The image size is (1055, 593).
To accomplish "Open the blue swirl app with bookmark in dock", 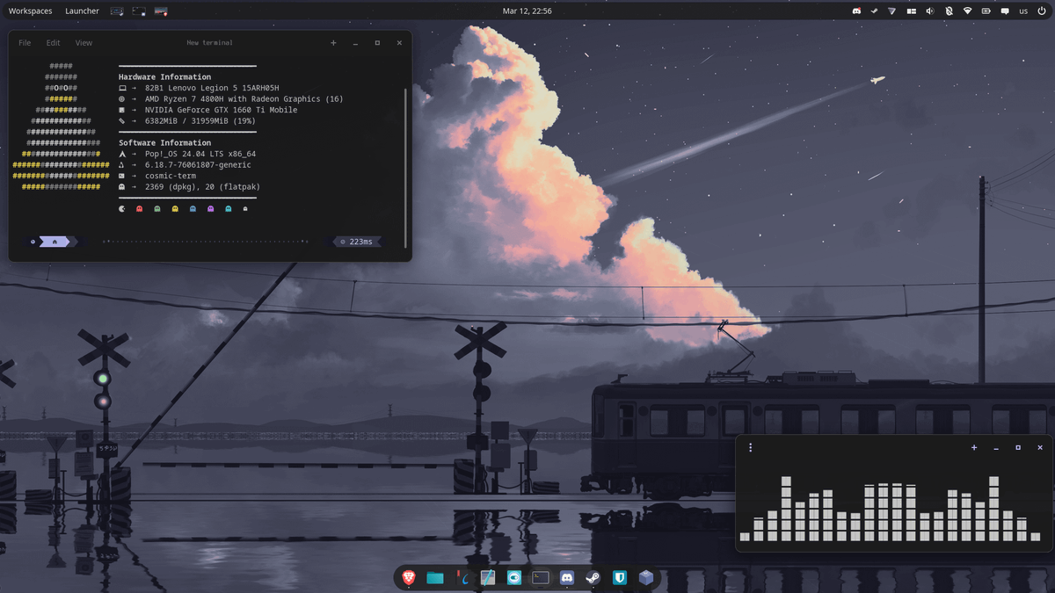I will (462, 577).
